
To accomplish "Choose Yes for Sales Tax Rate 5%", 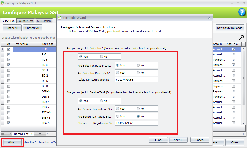I will click(118, 73).
